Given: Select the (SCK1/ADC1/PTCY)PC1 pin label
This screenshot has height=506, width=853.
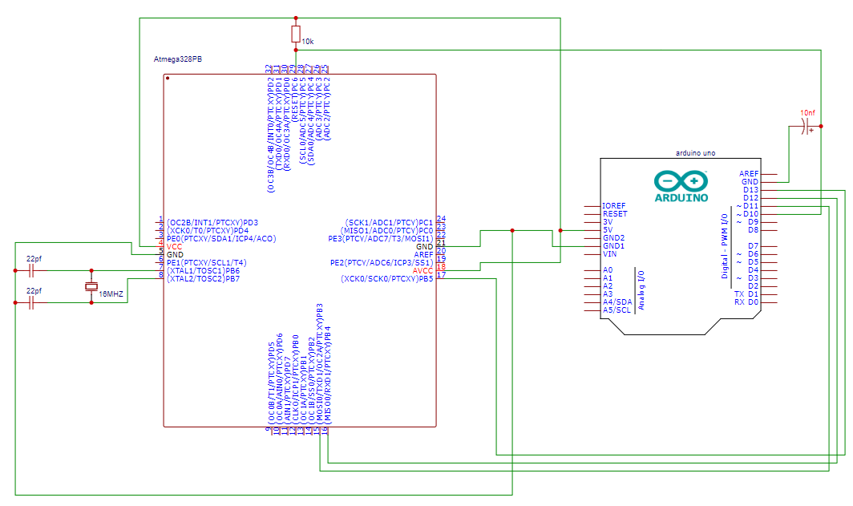Looking at the screenshot, I should [x=389, y=223].
